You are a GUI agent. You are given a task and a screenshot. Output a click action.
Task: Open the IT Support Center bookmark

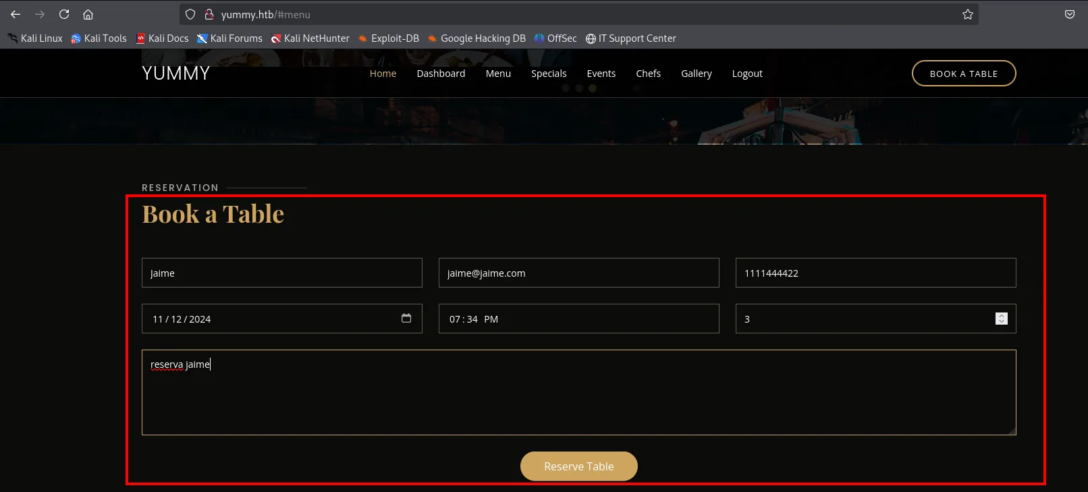(x=630, y=38)
